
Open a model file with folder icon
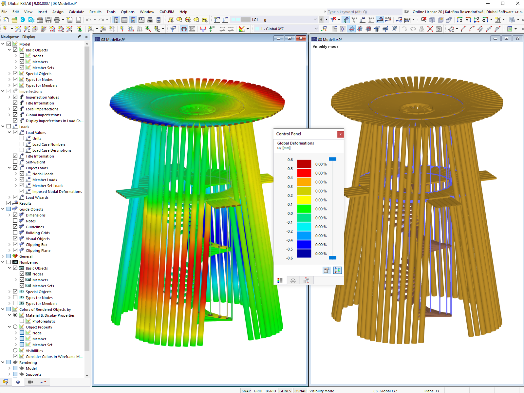pos(14,20)
